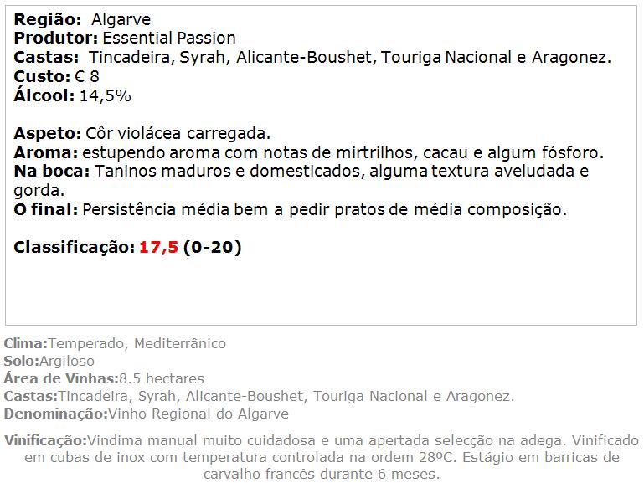Click the Área de Vinhas 8.5 hectares text
Screen dimensions: 644x483
click(104, 378)
